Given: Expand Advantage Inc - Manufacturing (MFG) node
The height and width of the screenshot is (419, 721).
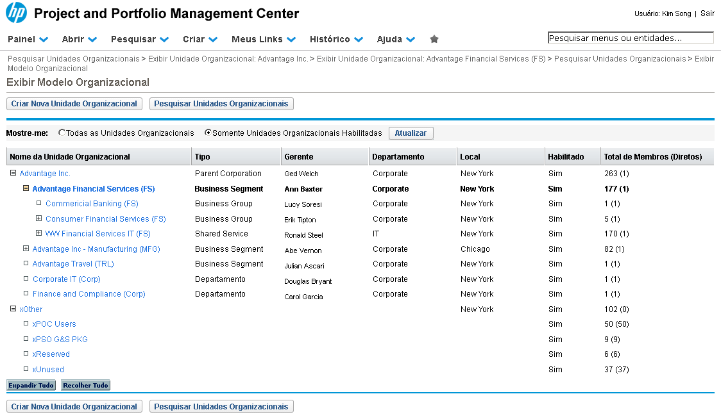Looking at the screenshot, I should [26, 249].
